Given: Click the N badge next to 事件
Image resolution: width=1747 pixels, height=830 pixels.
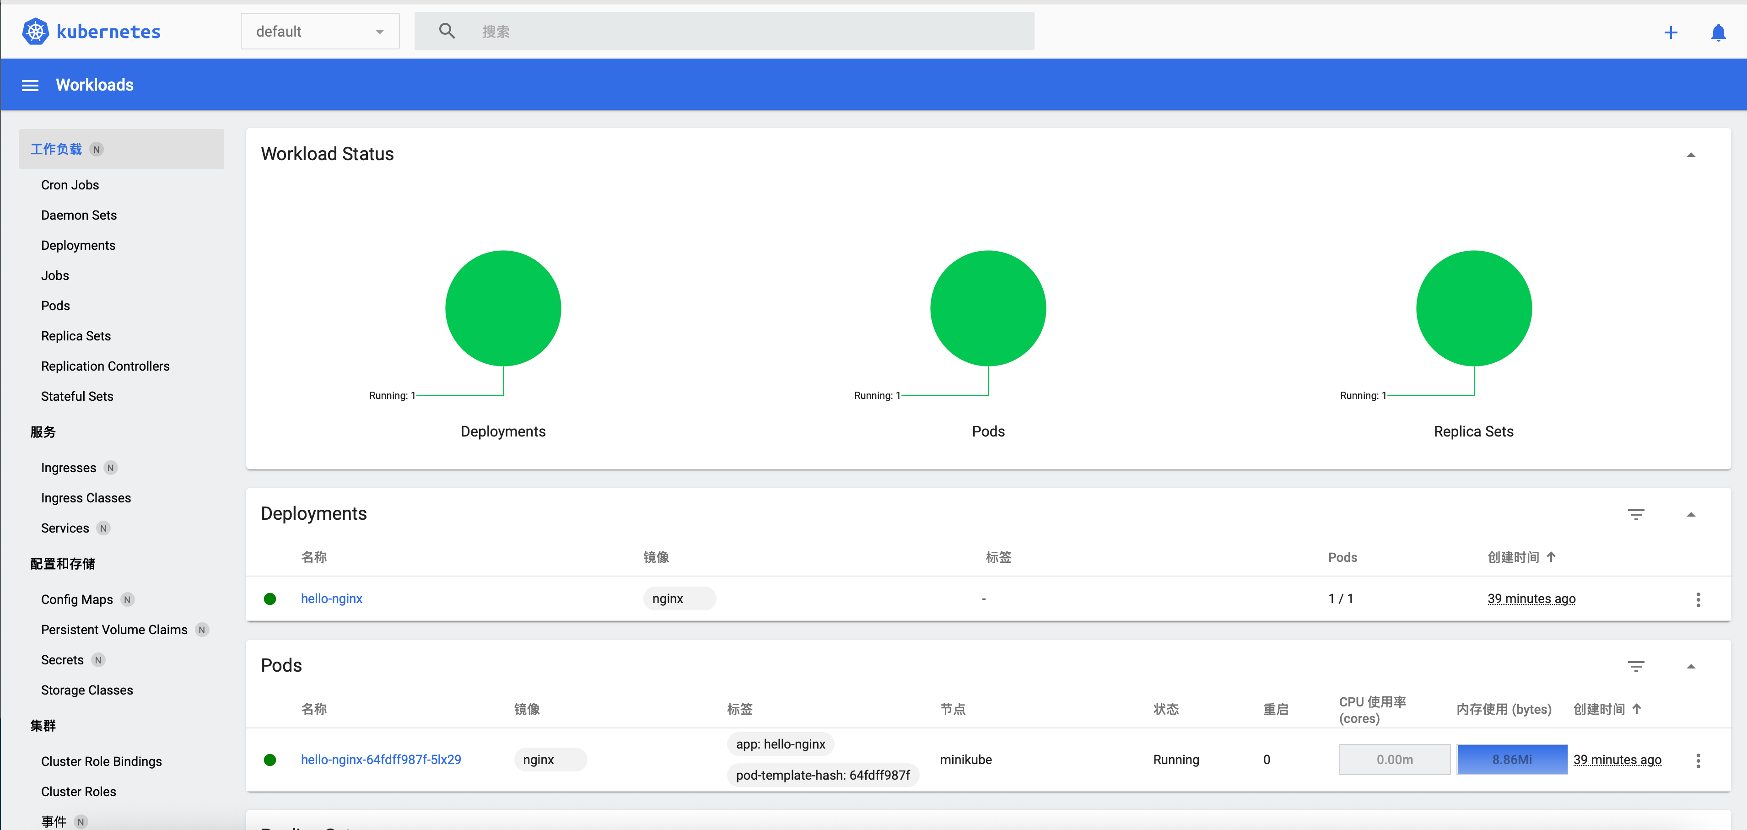Looking at the screenshot, I should click(x=81, y=822).
